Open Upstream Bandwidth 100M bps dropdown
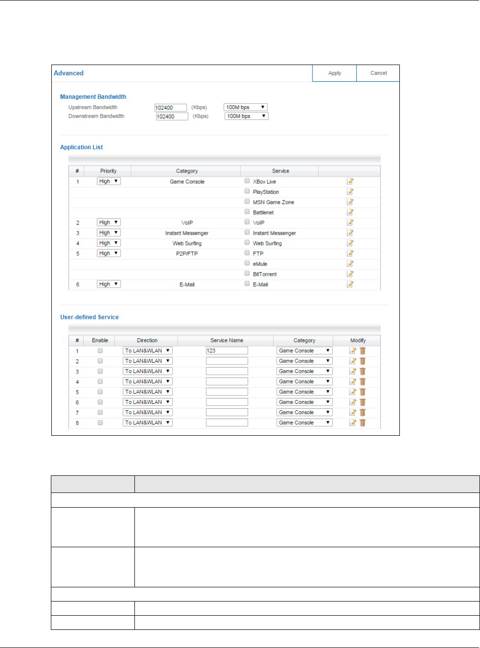Screen dimensions: 480x648 click(245, 107)
